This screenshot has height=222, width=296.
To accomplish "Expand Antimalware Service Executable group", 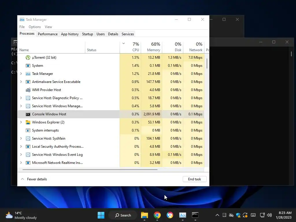I will click(x=21, y=82).
